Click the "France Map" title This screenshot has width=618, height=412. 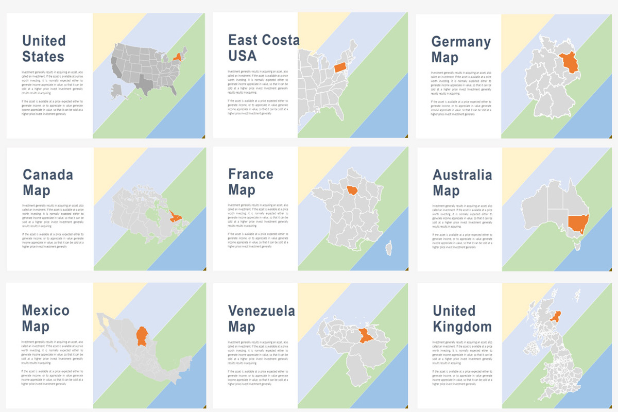coord(251,181)
